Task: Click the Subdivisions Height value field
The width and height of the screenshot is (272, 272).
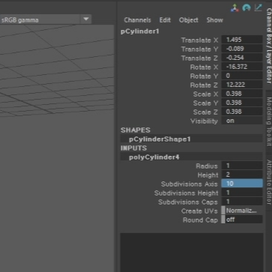Action: 242,193
